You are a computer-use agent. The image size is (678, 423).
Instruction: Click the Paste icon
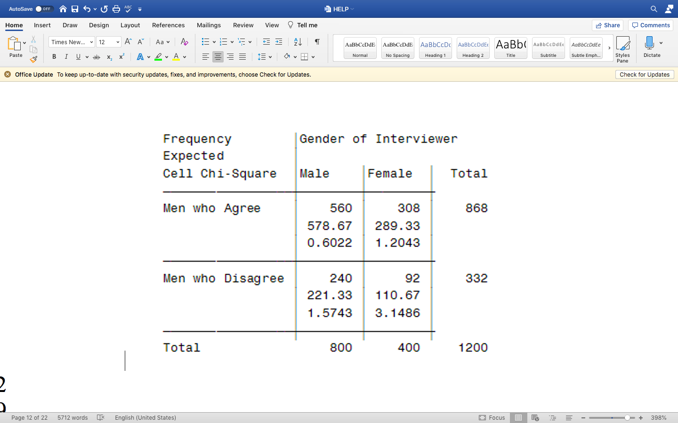point(14,44)
